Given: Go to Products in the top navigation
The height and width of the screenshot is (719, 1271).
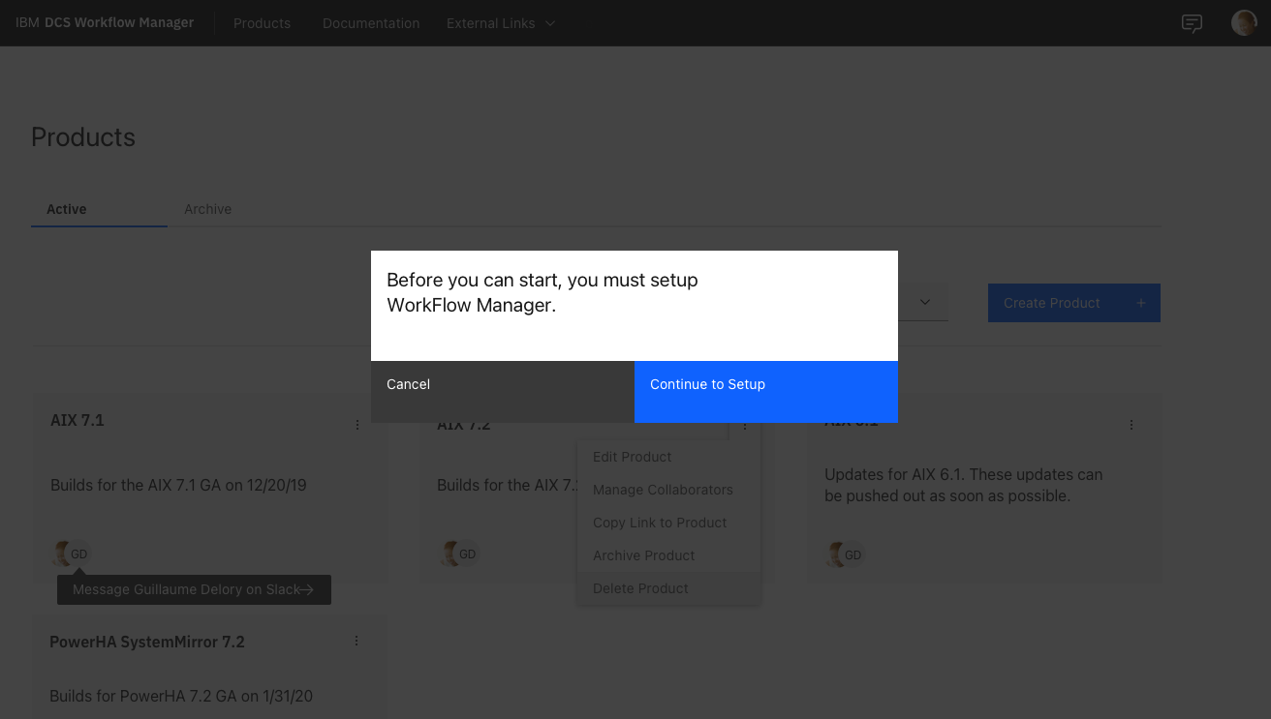Looking at the screenshot, I should pyautogui.click(x=262, y=23).
